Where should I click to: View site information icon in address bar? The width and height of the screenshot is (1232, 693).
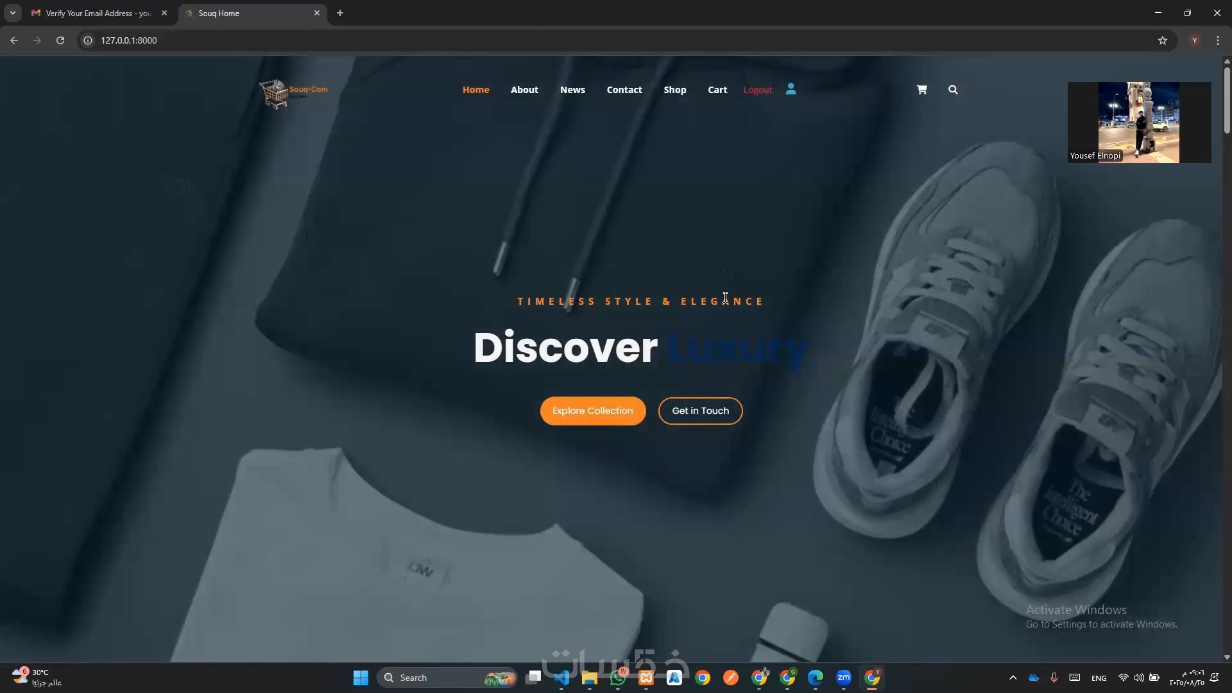[88, 40]
